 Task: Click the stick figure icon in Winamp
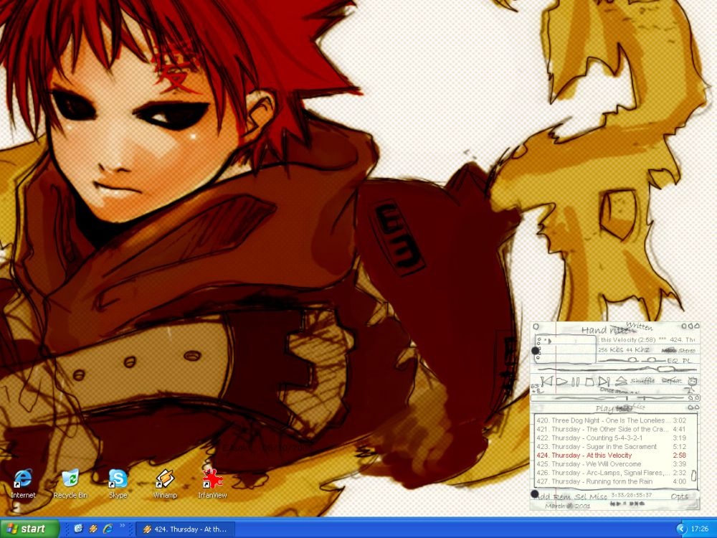point(692,384)
